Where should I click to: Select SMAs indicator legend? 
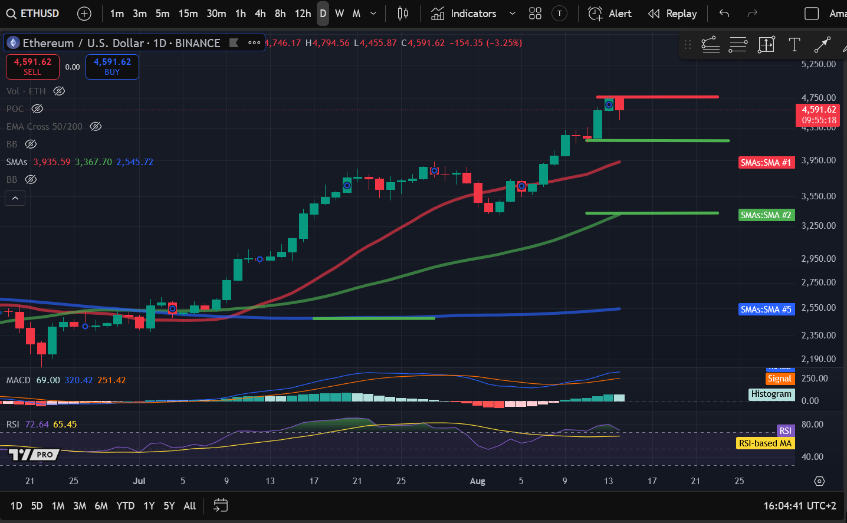tap(17, 162)
